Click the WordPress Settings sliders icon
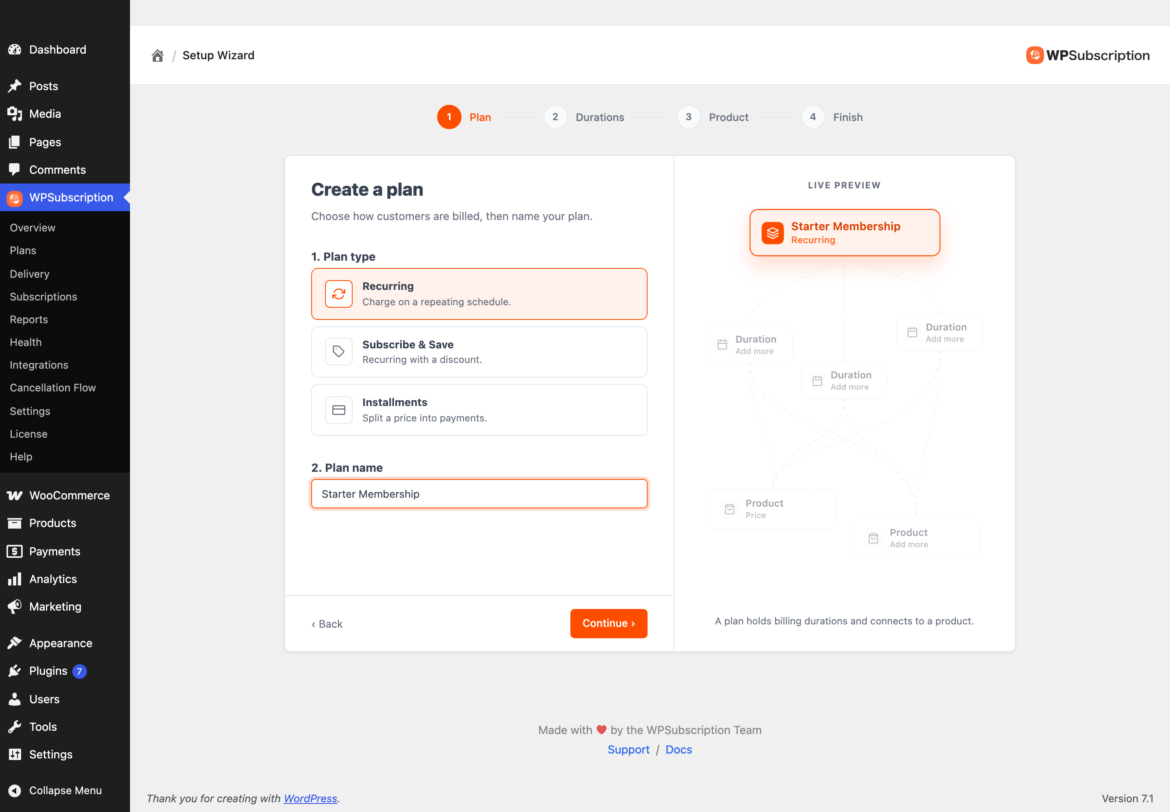Image resolution: width=1170 pixels, height=812 pixels. pyautogui.click(x=15, y=754)
